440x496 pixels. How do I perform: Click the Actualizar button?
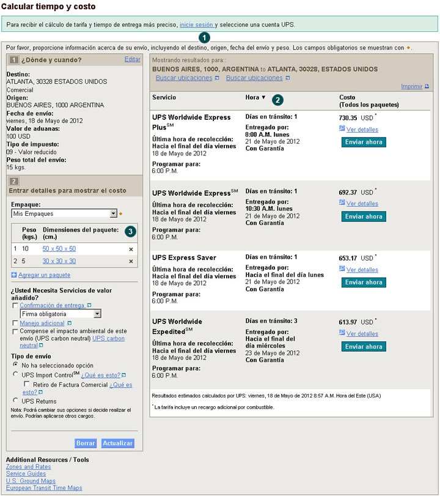(x=117, y=443)
